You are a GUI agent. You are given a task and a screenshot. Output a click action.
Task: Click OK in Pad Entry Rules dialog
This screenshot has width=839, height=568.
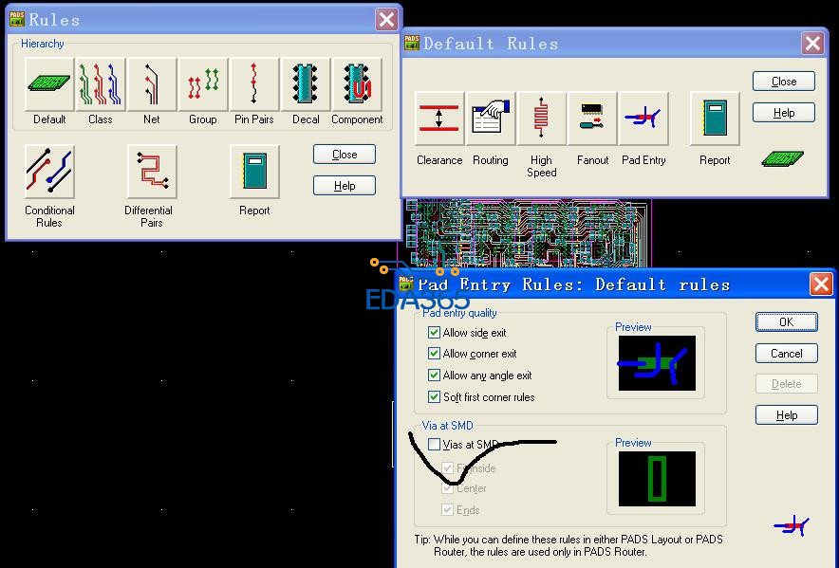[x=787, y=322]
